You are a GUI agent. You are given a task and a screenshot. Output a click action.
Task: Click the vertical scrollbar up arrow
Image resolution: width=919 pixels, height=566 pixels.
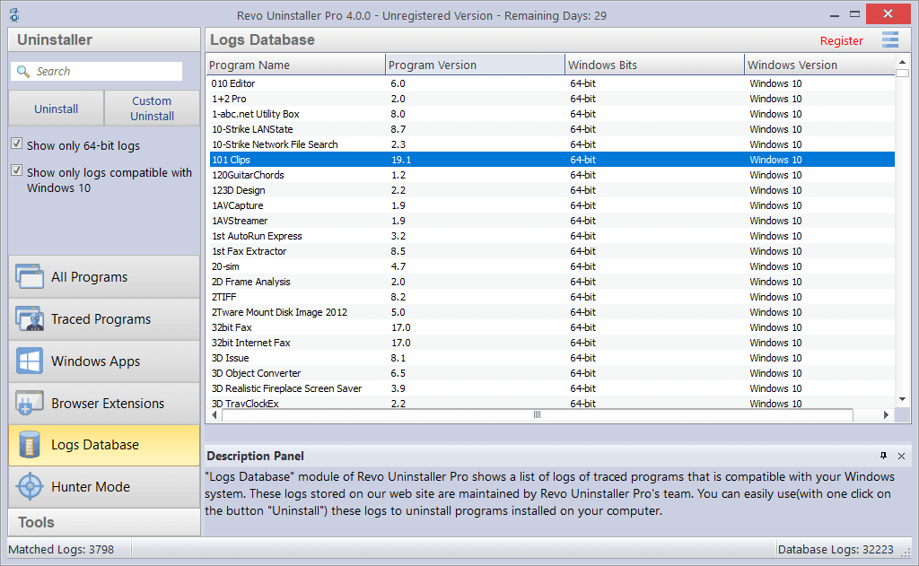(x=903, y=62)
